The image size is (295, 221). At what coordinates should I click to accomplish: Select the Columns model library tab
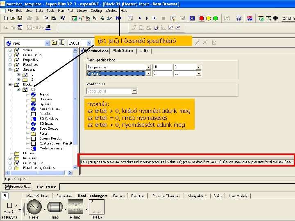(x=119, y=196)
